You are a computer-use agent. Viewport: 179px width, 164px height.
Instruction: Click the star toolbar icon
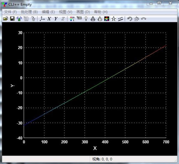[x=113, y=19]
